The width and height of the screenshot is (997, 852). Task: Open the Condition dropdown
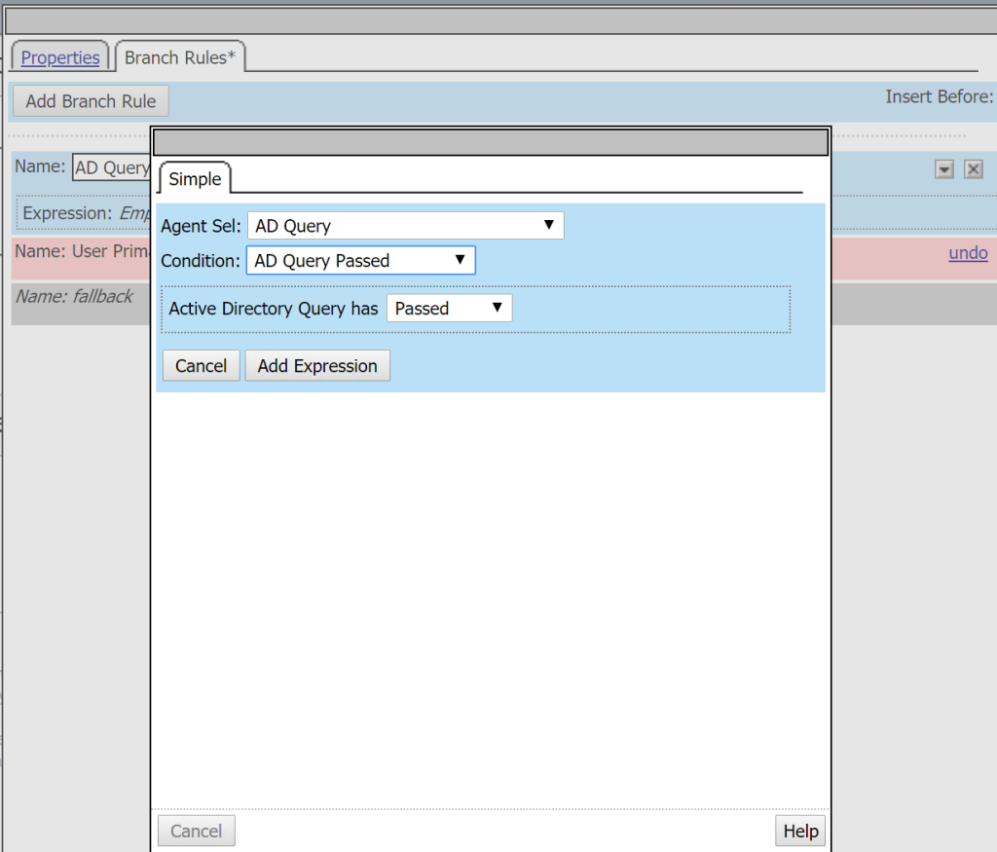(x=360, y=261)
